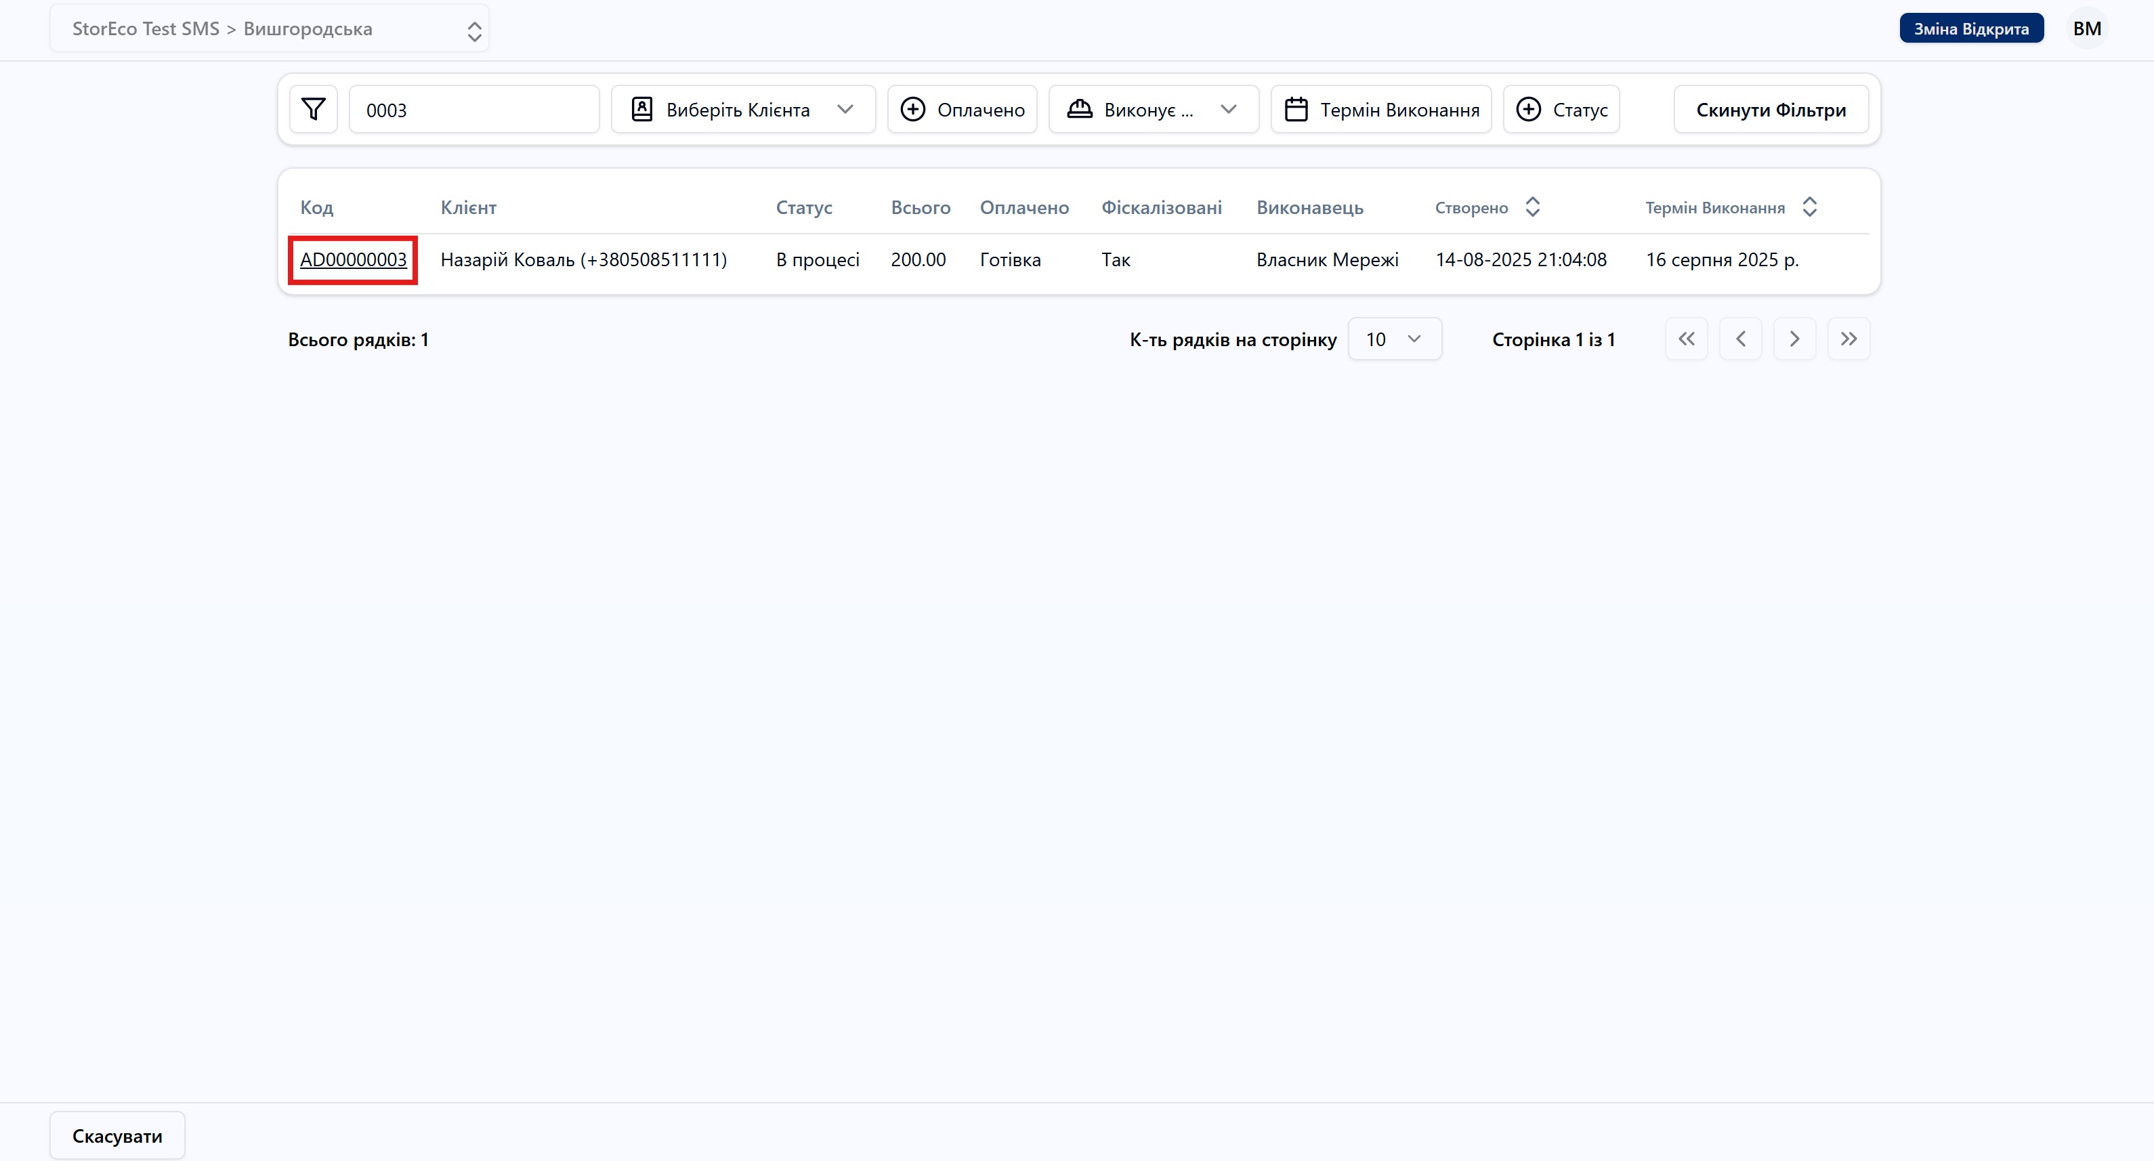Click search field containing 0003
This screenshot has width=2154, height=1161.
pyautogui.click(x=473, y=110)
